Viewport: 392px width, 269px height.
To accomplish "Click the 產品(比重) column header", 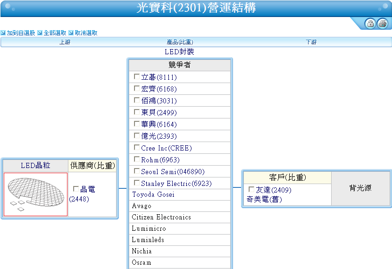I will point(180,42).
